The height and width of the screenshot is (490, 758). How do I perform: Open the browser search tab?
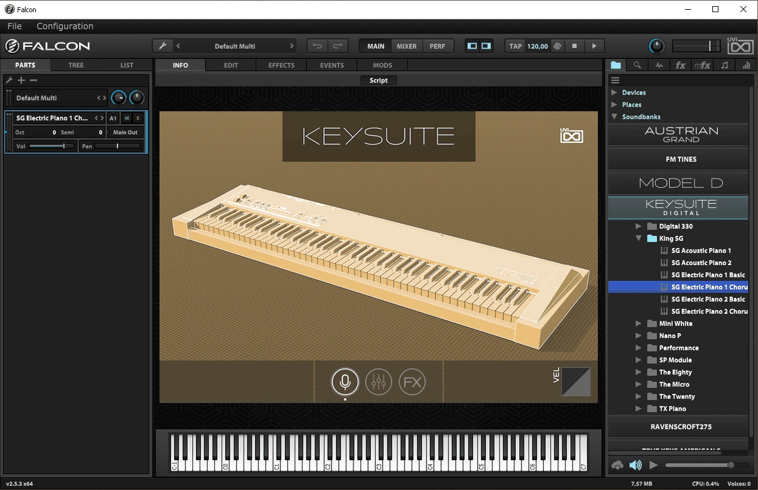[637, 65]
